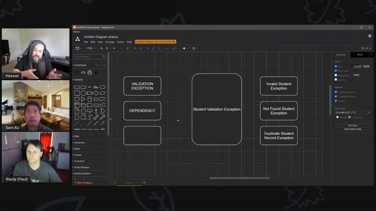Open the View menu
The height and width of the screenshot is (211, 376).
pyautogui.click(x=100, y=42)
